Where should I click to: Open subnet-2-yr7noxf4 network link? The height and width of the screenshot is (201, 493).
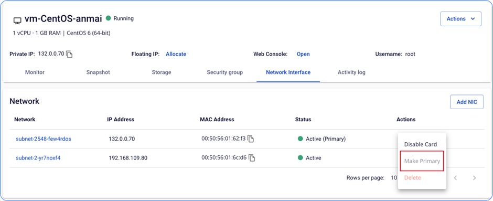(x=38, y=158)
